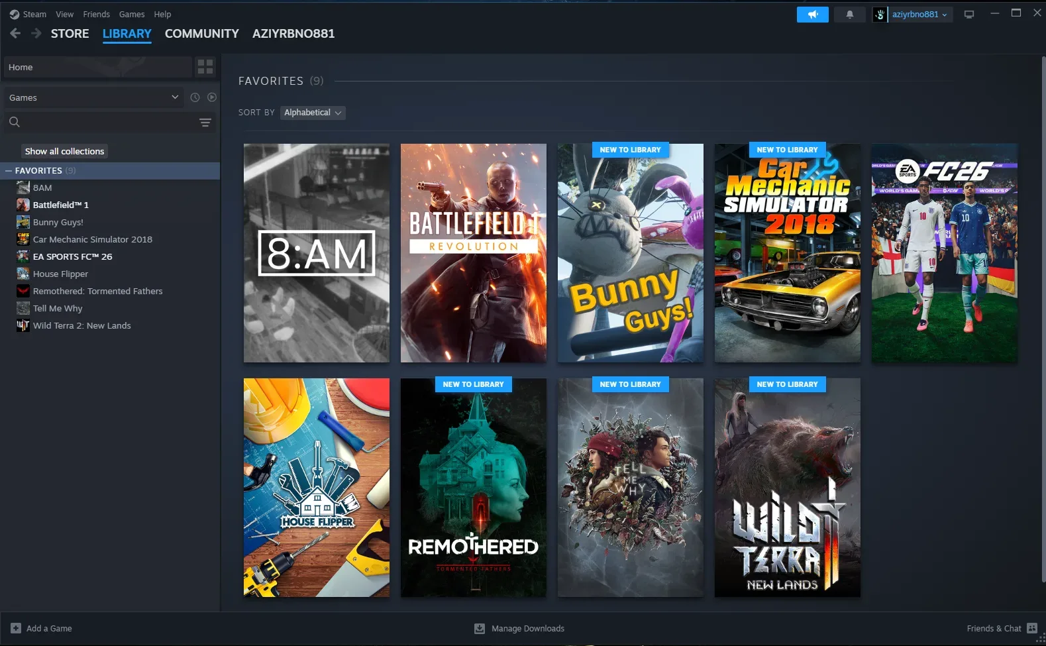Click the Steam logo menu
The height and width of the screenshot is (646, 1046).
(x=15, y=14)
